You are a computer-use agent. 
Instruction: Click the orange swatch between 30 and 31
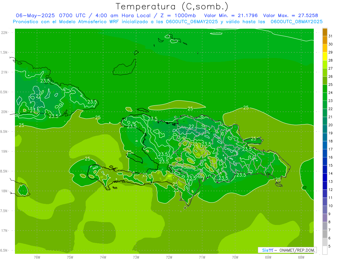(x=325, y=40)
